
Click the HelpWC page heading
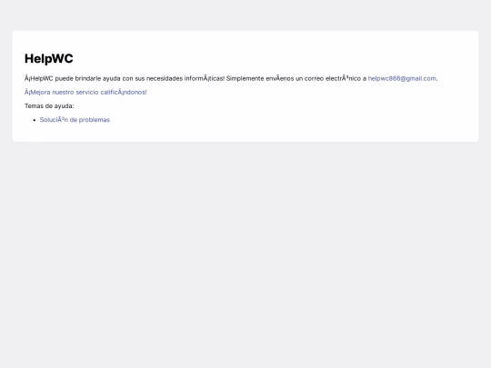[49, 58]
